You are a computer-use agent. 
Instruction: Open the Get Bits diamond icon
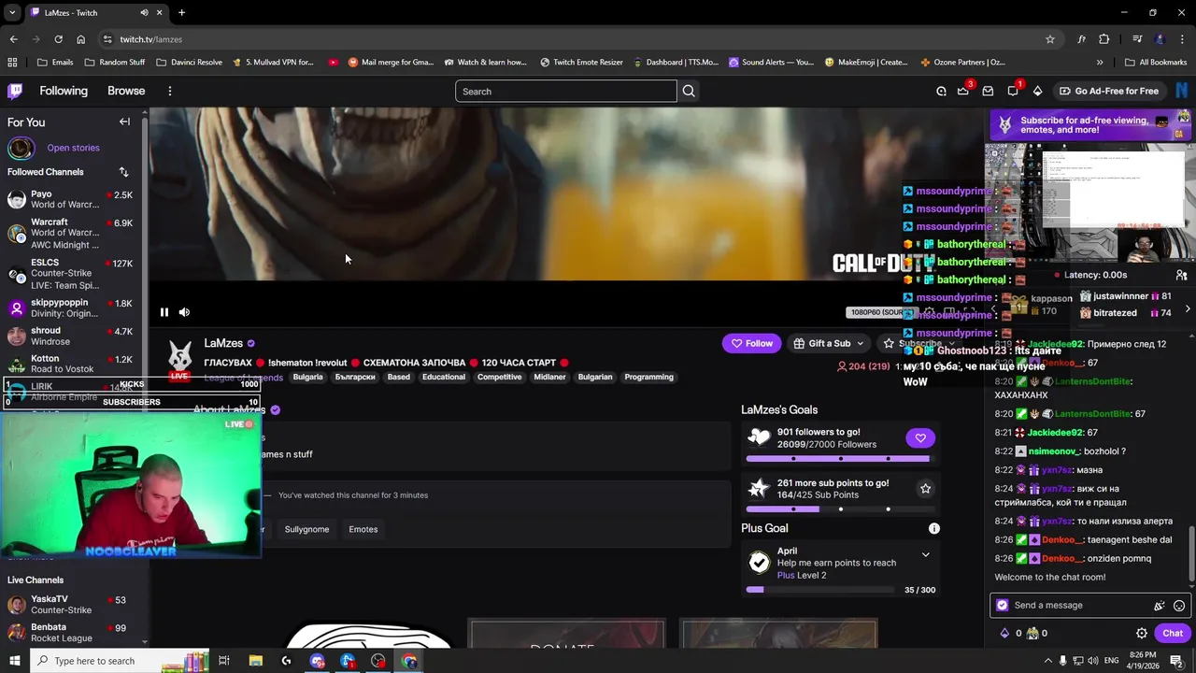1037,91
